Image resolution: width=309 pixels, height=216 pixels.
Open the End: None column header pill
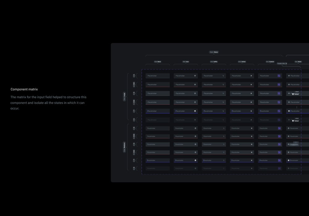point(158,62)
